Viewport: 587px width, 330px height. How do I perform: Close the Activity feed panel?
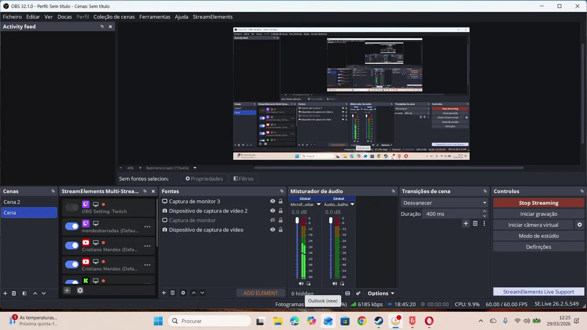(110, 27)
